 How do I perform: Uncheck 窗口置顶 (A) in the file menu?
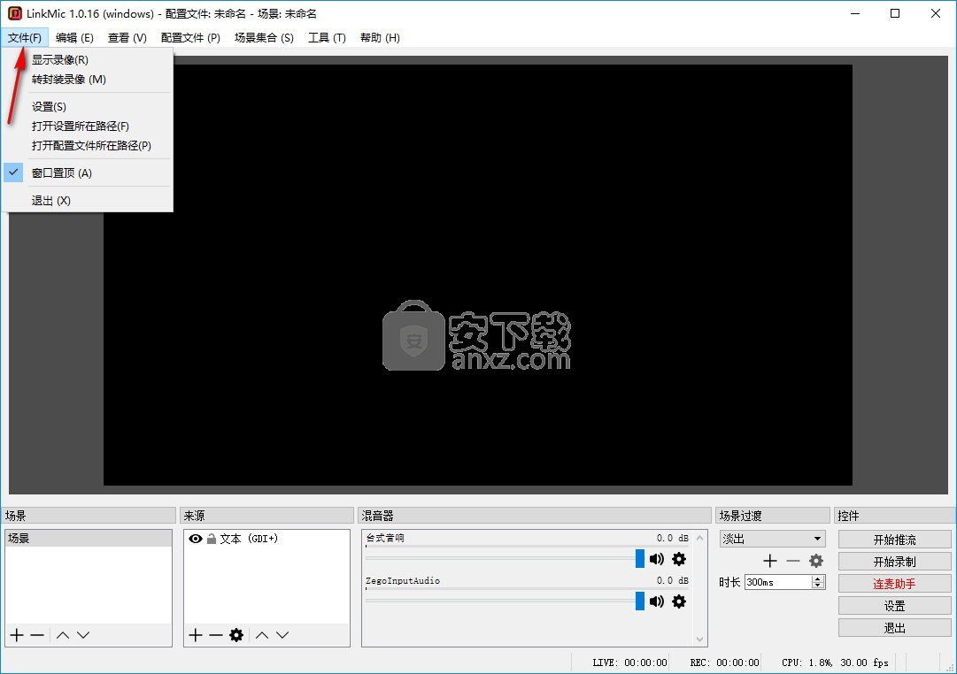[61, 173]
